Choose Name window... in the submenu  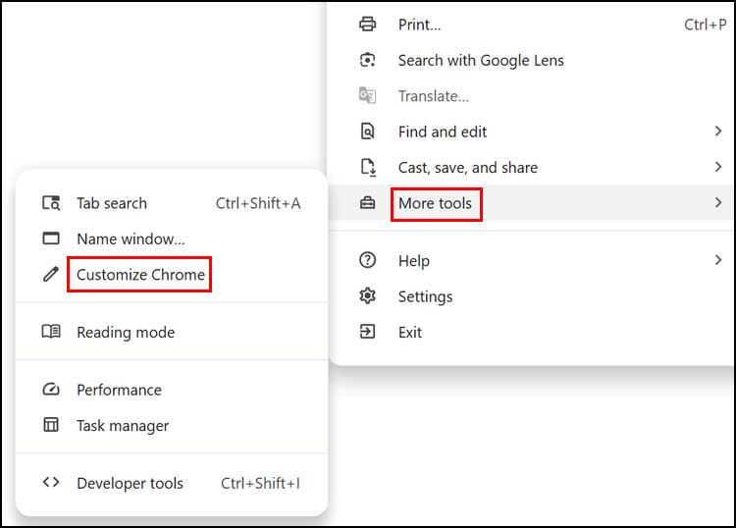coord(172,238)
